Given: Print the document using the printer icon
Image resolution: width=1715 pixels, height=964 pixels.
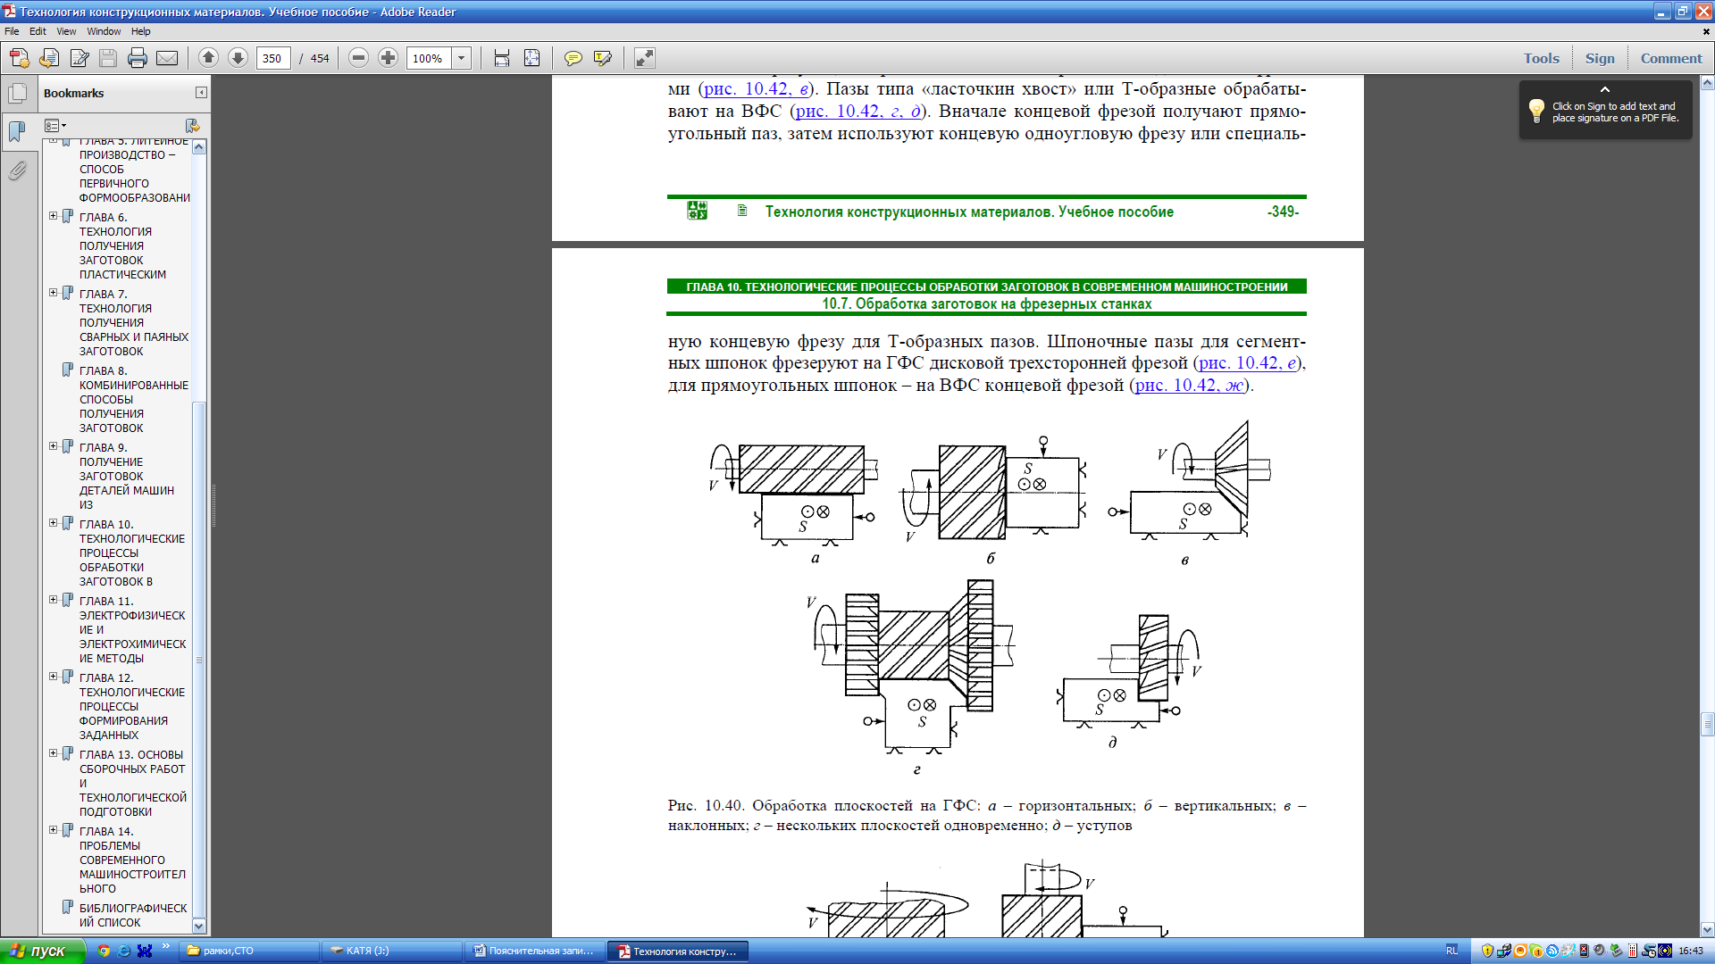Looking at the screenshot, I should click(138, 58).
